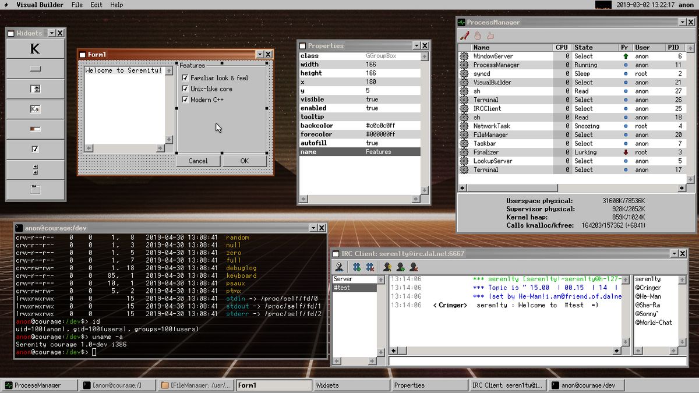This screenshot has height=393, width=699.
Task: Resume process with the thumbs-up icon
Action: pyautogui.click(x=491, y=34)
